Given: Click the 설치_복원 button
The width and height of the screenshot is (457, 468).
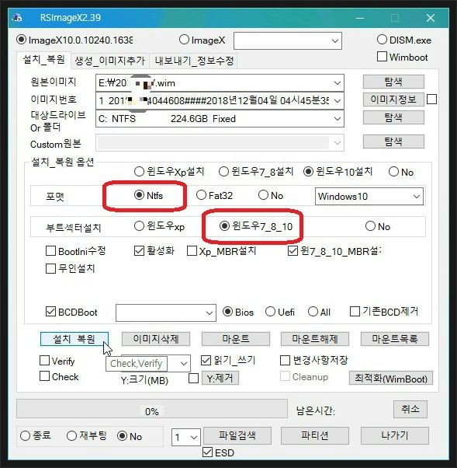Looking at the screenshot, I should [x=74, y=339].
